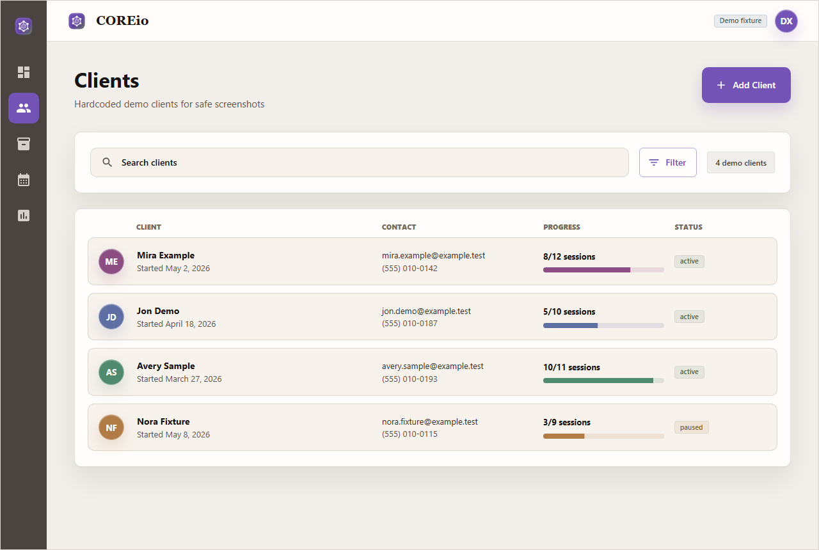
Task: Click the STATUS column header
Action: click(x=688, y=227)
